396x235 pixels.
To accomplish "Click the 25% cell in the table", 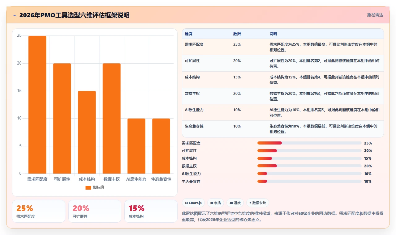I will (237, 44).
